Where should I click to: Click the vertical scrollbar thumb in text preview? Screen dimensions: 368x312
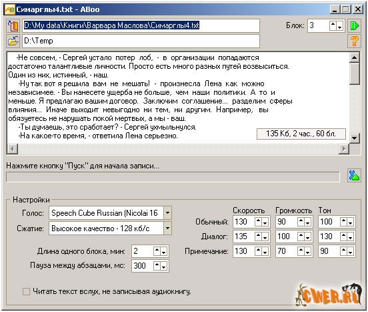354,73
